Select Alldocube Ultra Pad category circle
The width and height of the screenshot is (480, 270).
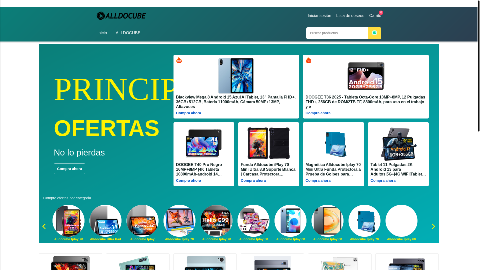105,221
